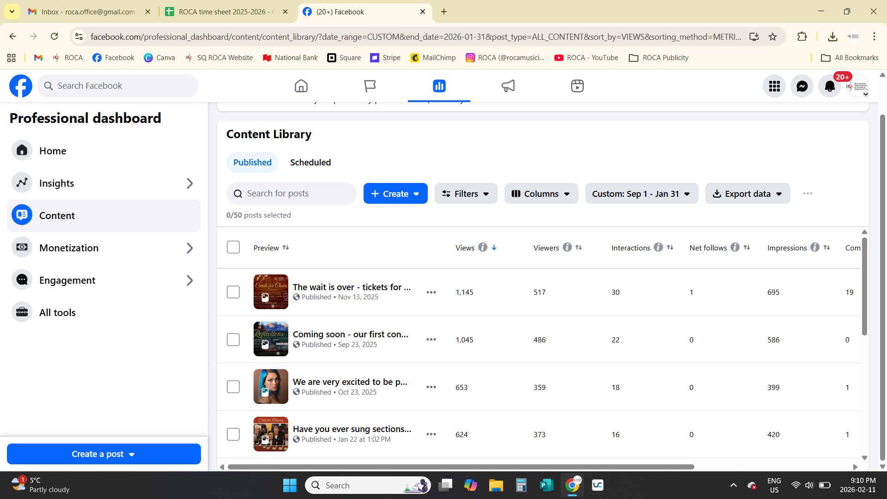Image resolution: width=887 pixels, height=499 pixels.
Task: Open the Reels video icon
Action: coord(577,86)
